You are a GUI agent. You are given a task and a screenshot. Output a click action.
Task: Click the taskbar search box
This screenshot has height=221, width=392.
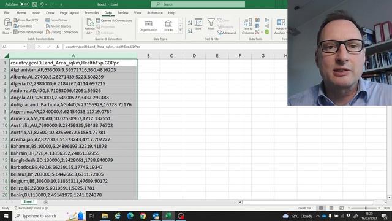(x=49, y=215)
